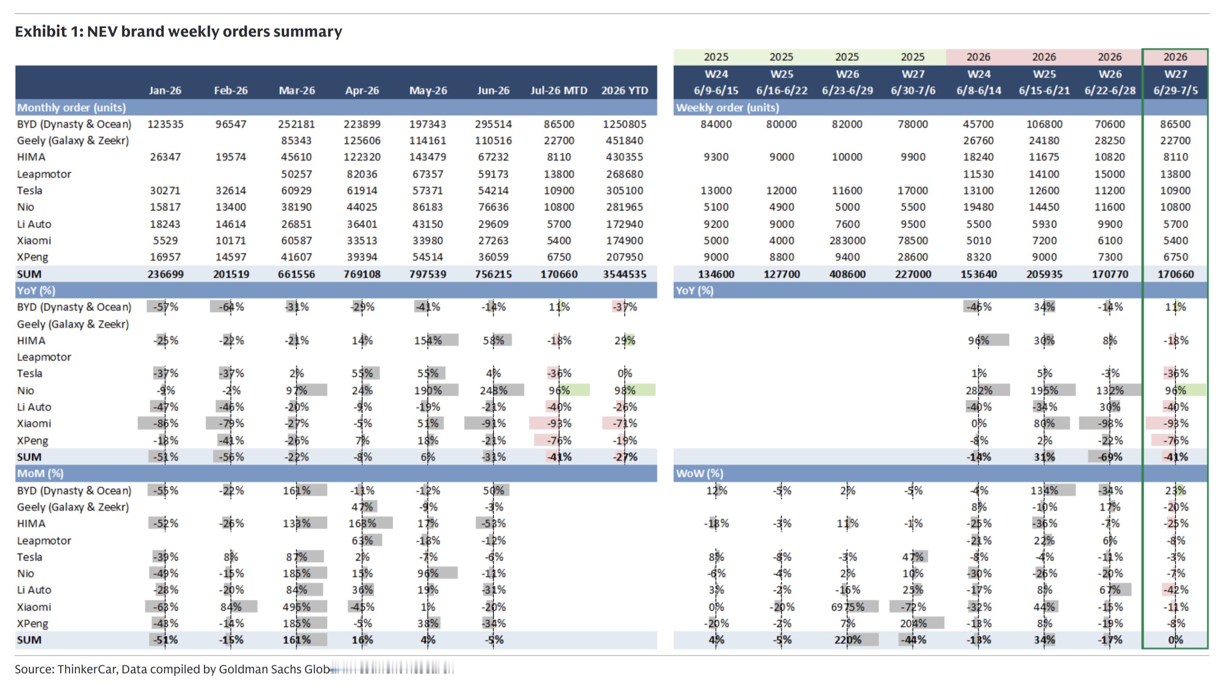Click Nio's weekly YoY value '282%'
This screenshot has width=1231, height=695.
point(979,390)
